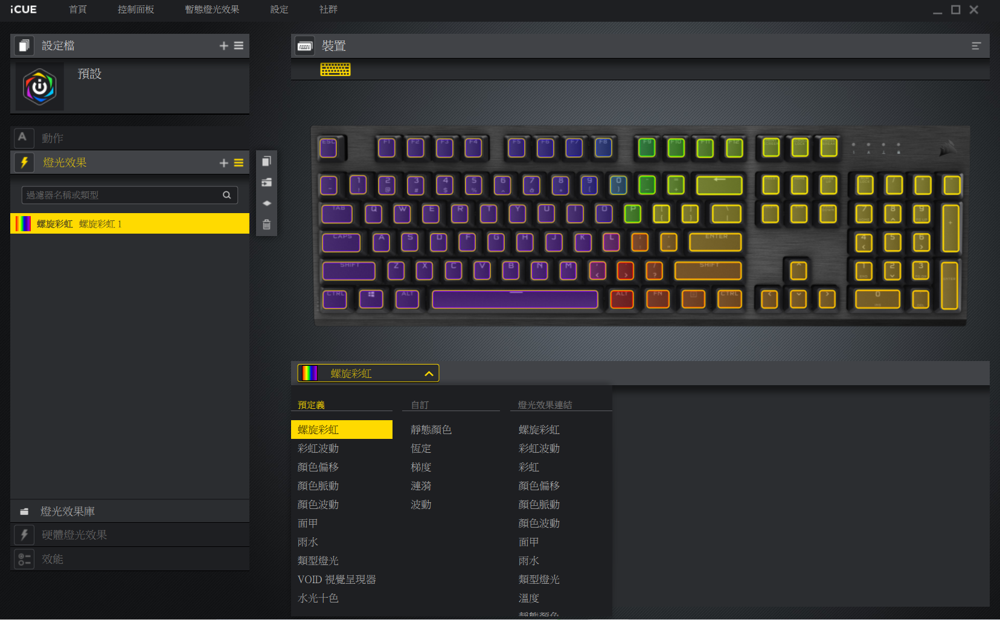
Task: Click the 燈光效果庫 folder icon
Action: 24,512
